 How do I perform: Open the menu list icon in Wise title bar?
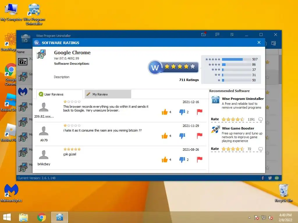232,35
